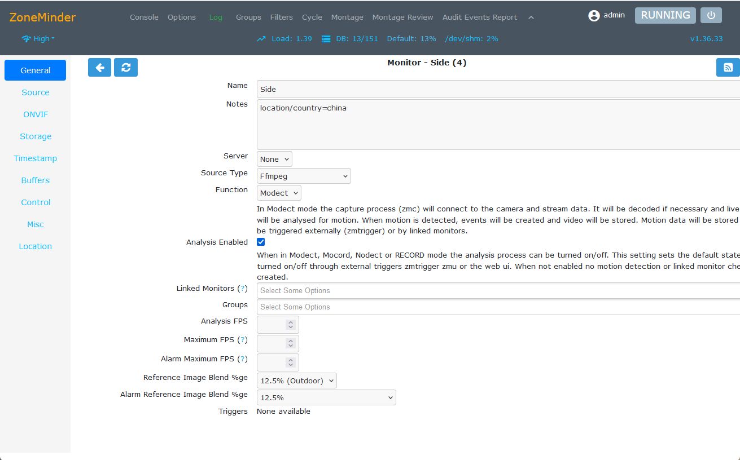Open the Function Modect dropdown

[x=279, y=193]
